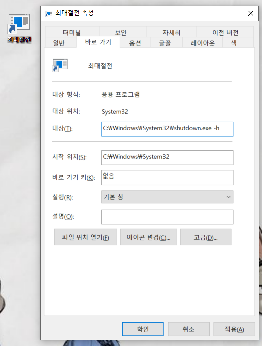This screenshot has width=262, height=346.
Task: Open the 옵션 tab
Action: tap(135, 43)
